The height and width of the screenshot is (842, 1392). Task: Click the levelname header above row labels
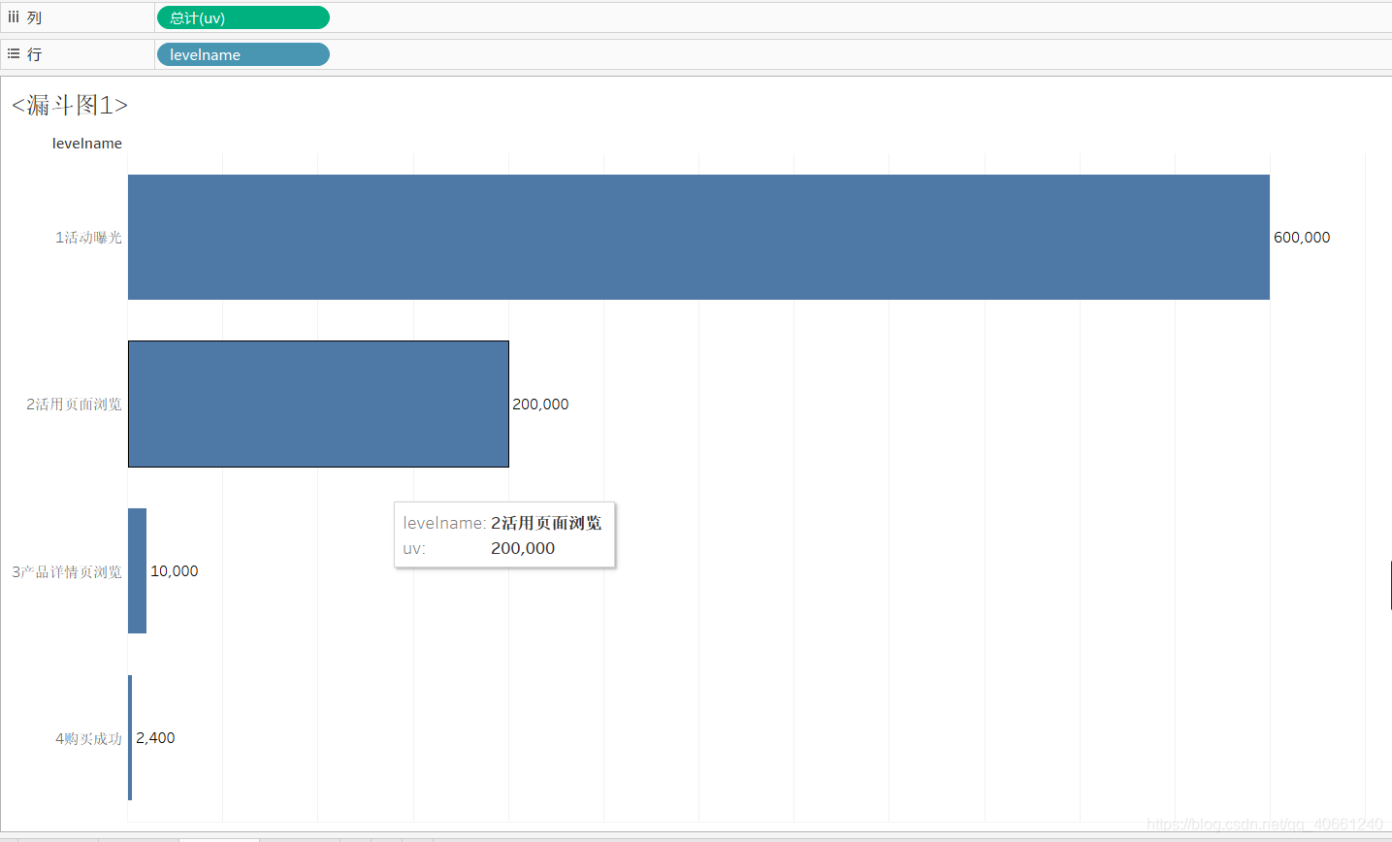87,144
